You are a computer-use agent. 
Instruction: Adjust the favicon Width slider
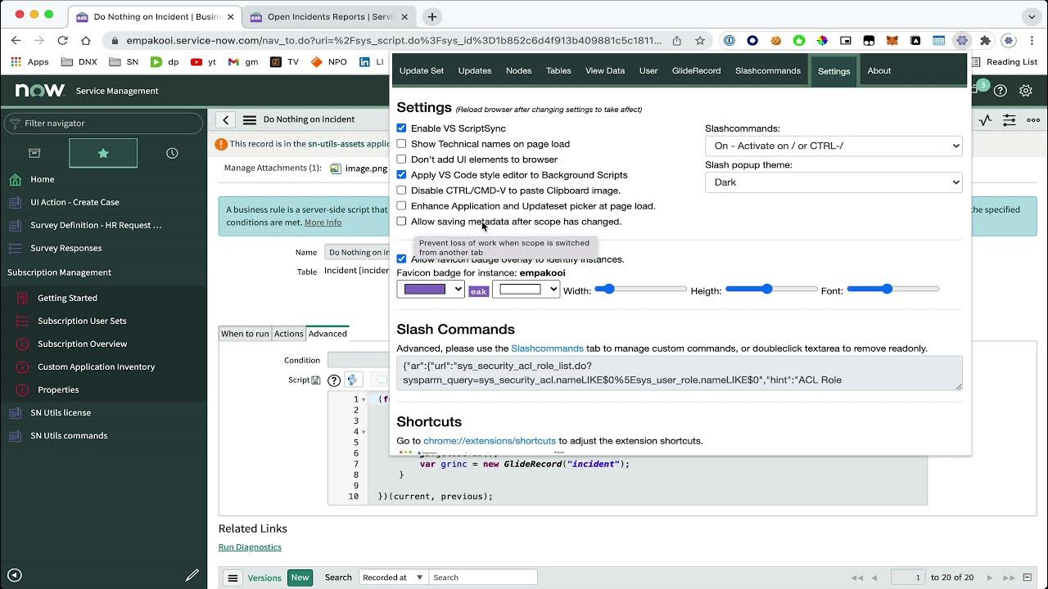pos(640,289)
